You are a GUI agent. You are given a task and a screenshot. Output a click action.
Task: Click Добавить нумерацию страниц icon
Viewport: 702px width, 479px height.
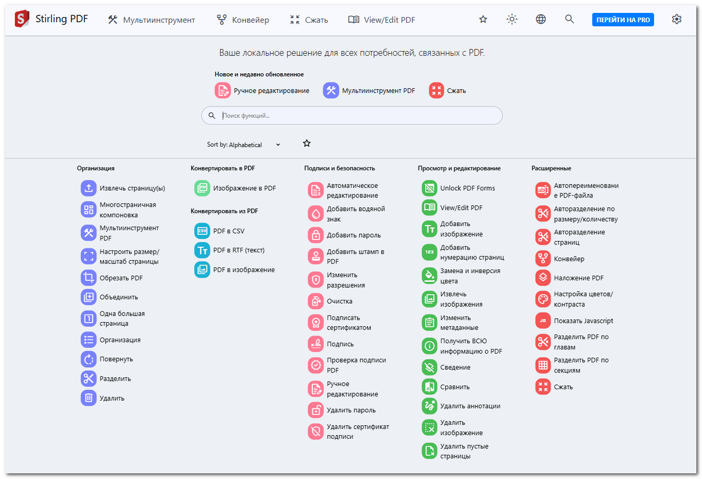click(429, 252)
